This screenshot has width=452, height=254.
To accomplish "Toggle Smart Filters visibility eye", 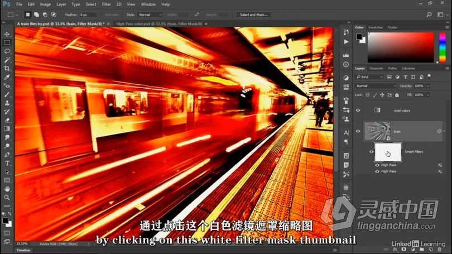I will click(371, 152).
